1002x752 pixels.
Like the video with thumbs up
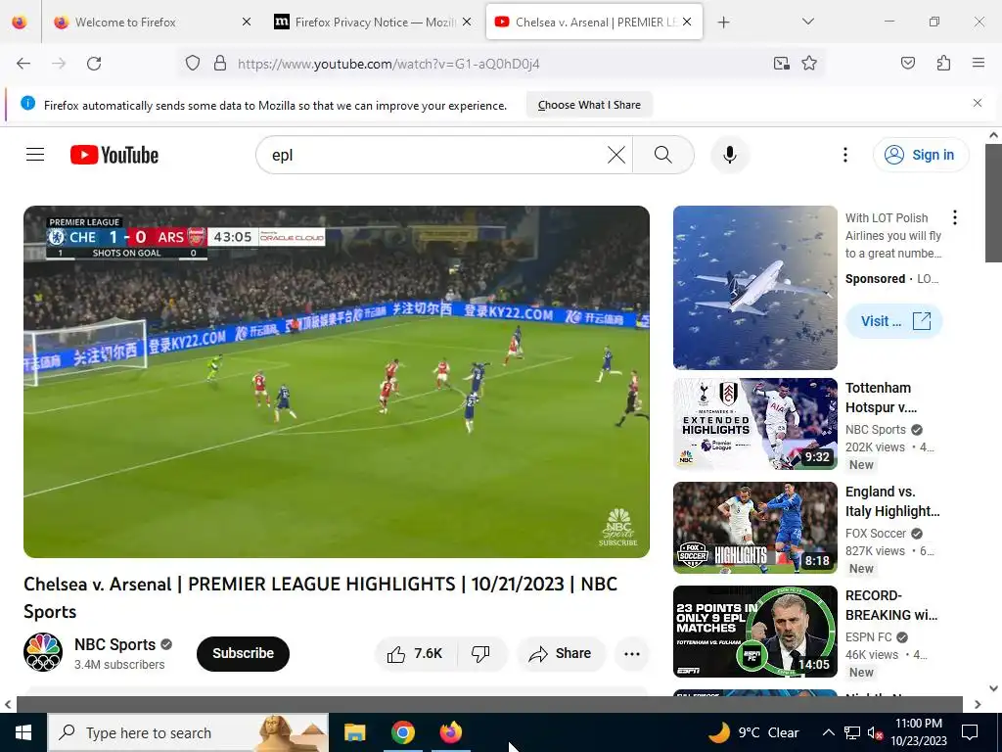(415, 653)
